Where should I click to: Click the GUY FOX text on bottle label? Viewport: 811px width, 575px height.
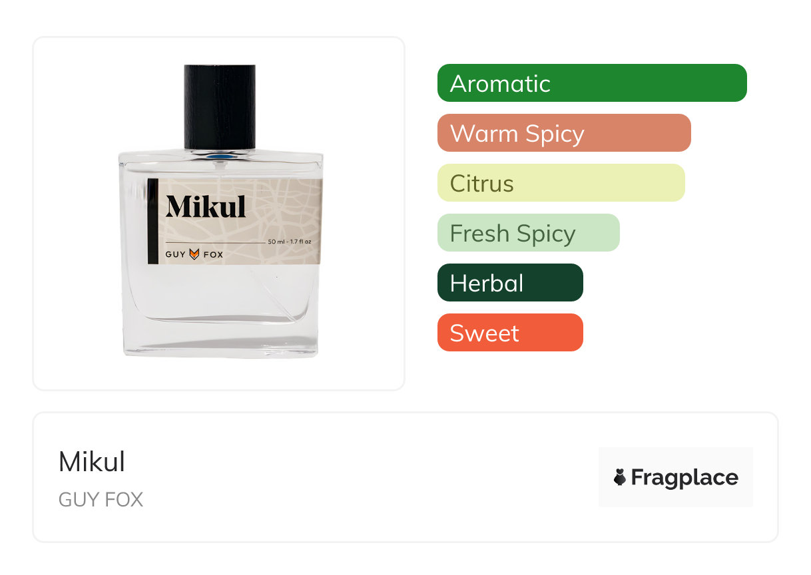pos(194,254)
